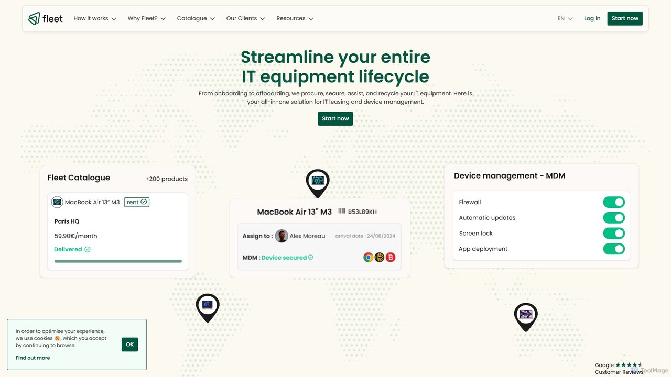Click the lower-right laptop map pin
671x377 pixels.
(526, 317)
